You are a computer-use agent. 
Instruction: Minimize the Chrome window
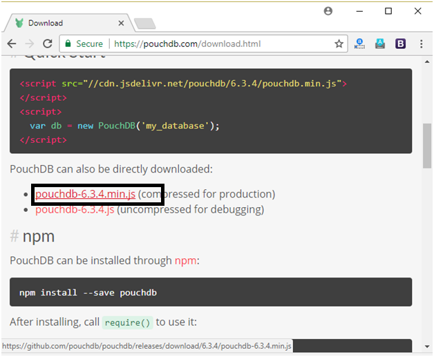tap(359, 11)
